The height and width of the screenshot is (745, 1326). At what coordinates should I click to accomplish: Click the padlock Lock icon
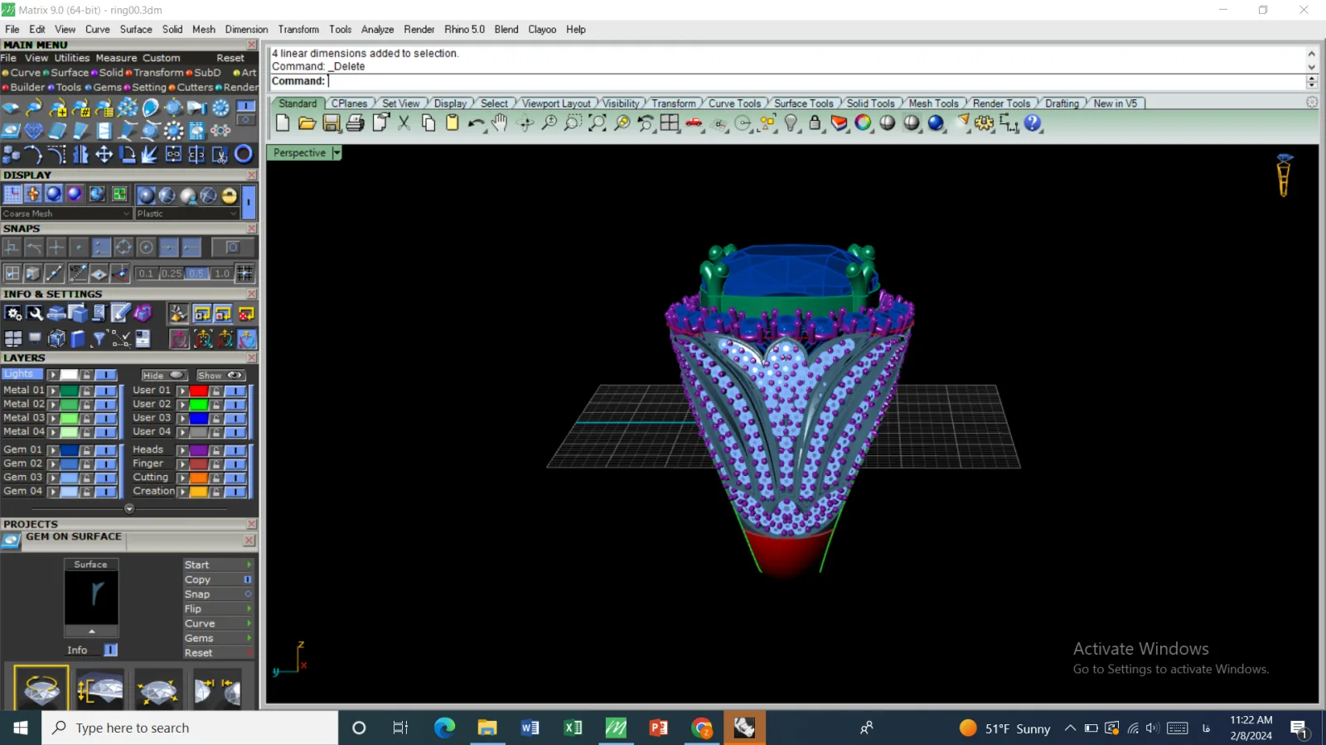tap(815, 123)
